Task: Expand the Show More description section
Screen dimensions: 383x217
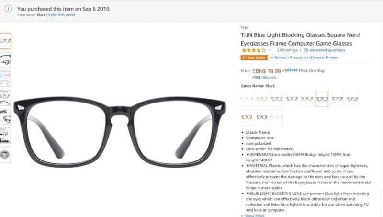Action: pos(253,215)
